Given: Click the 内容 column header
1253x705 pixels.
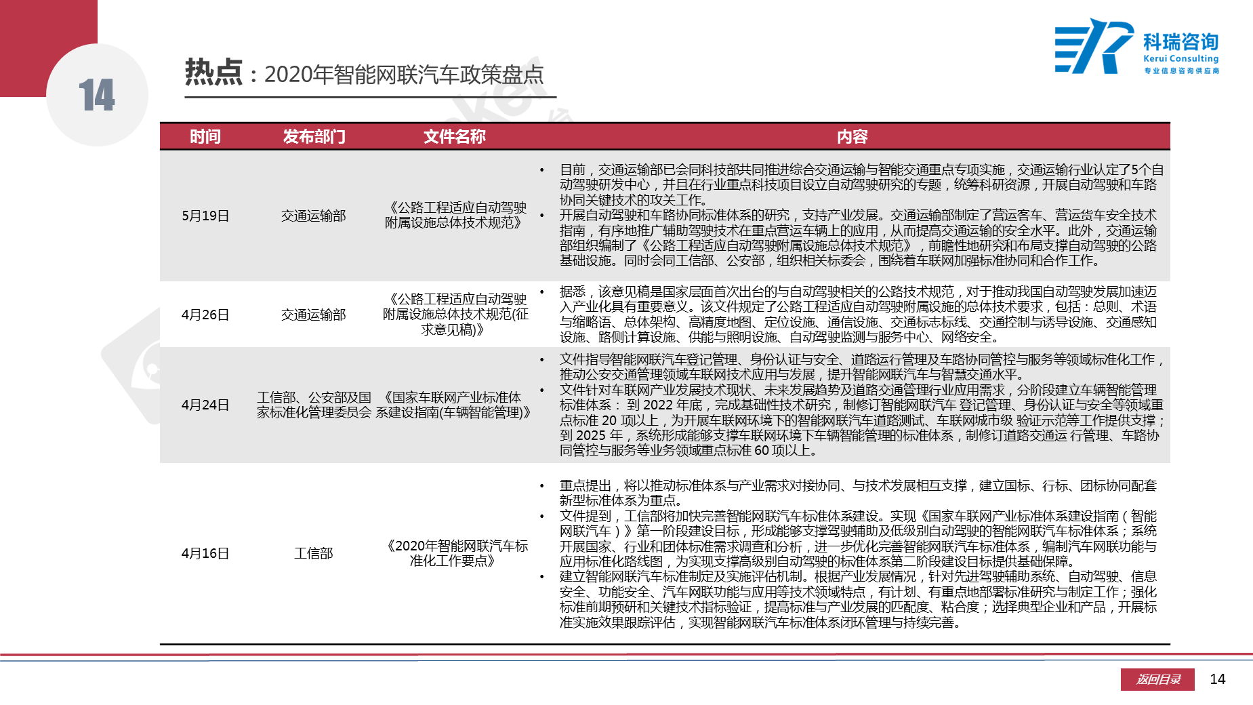Looking at the screenshot, I should pos(852,136).
